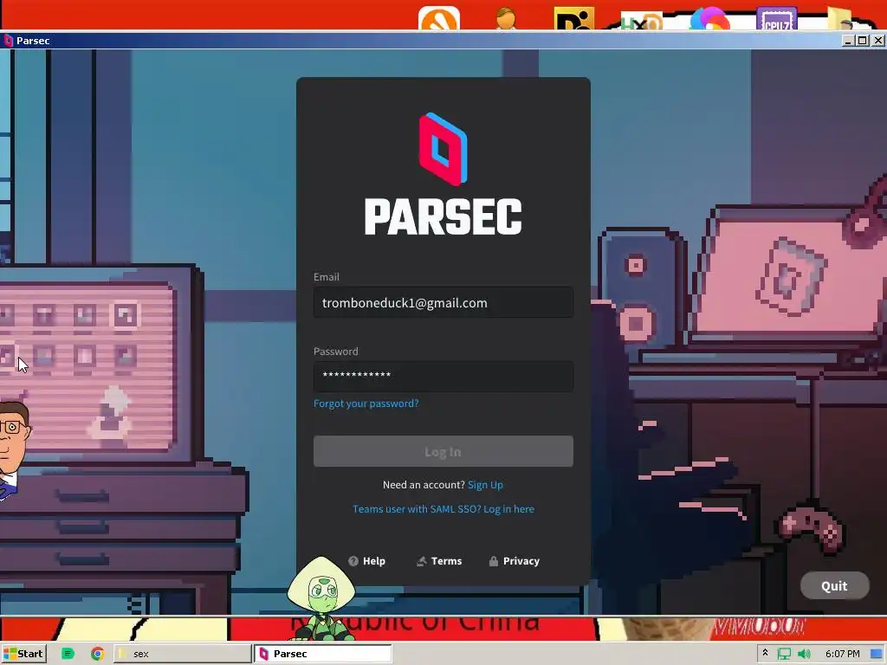The width and height of the screenshot is (887, 665).
Task: Open the orange swirl app desktop icon
Action: pyautogui.click(x=439, y=18)
